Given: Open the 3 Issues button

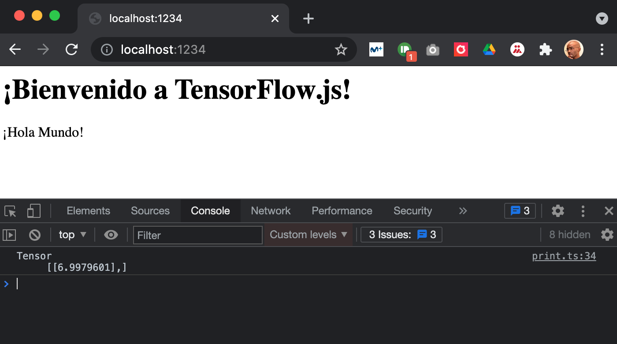Looking at the screenshot, I should (x=401, y=235).
